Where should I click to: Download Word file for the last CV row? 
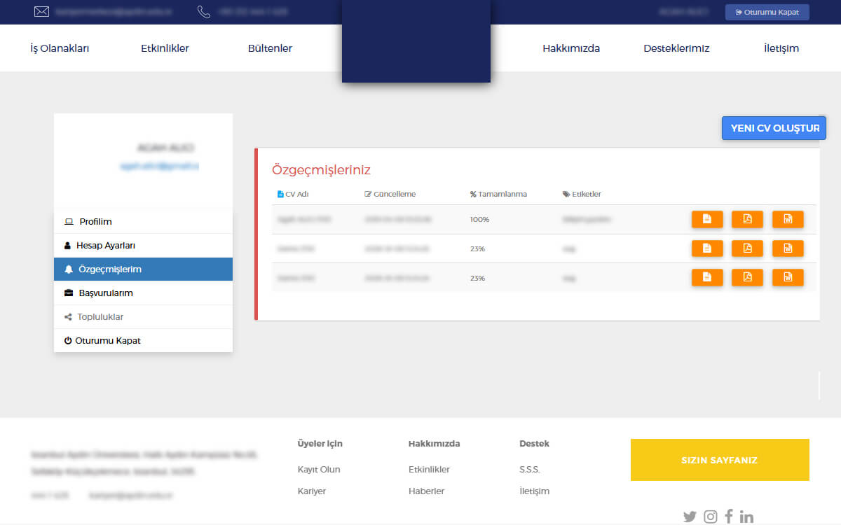point(788,277)
